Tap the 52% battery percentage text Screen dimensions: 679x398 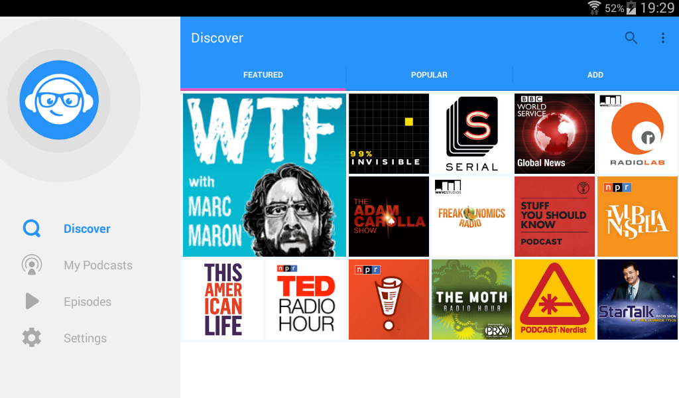pos(614,8)
